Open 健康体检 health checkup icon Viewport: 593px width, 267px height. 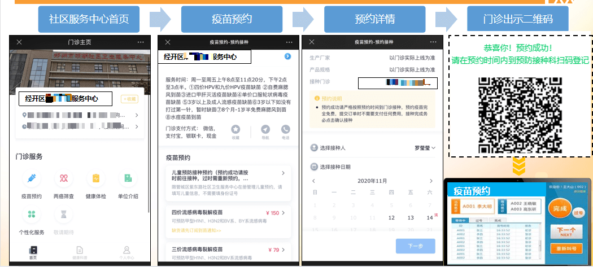tap(96, 180)
